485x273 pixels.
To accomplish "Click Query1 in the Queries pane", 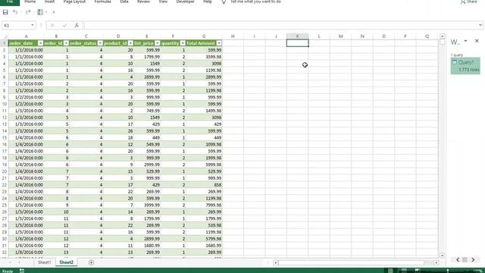I will click(x=465, y=66).
